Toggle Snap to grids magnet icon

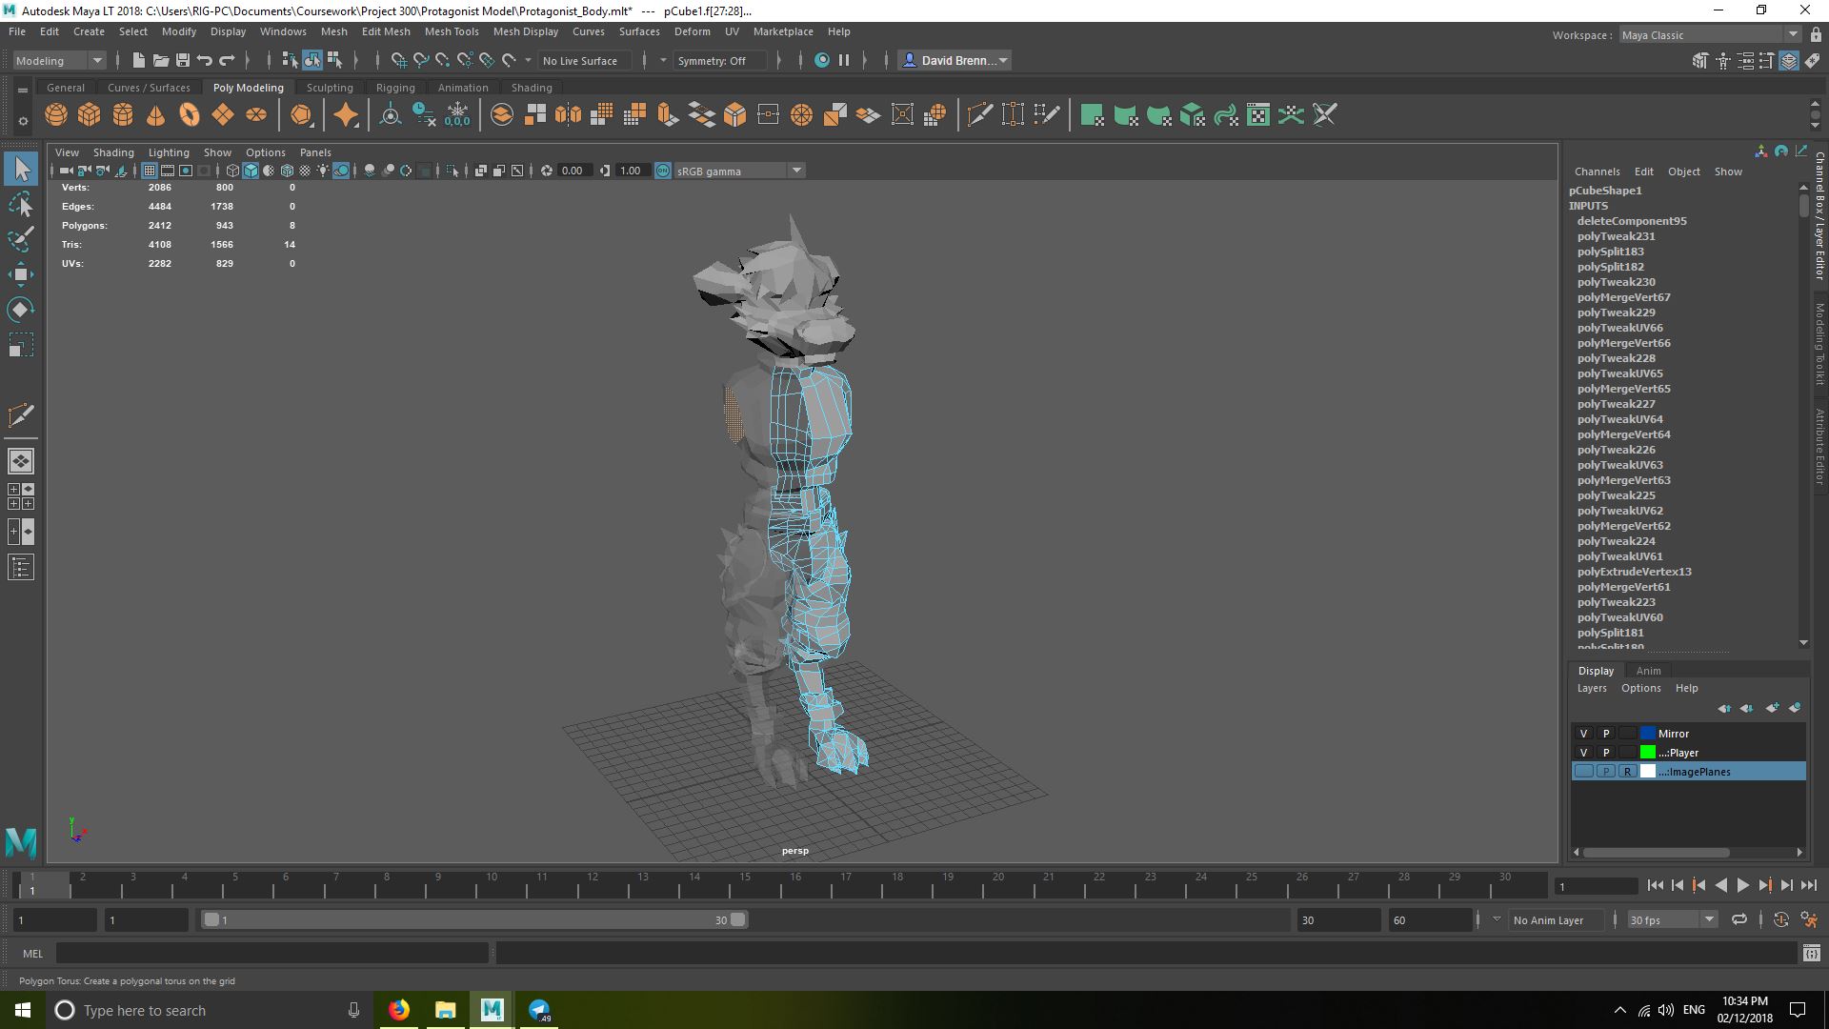click(x=398, y=60)
